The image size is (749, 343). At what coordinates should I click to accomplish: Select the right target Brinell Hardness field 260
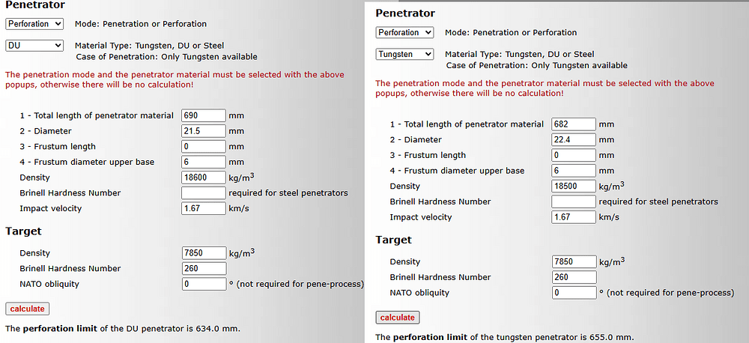[574, 277]
